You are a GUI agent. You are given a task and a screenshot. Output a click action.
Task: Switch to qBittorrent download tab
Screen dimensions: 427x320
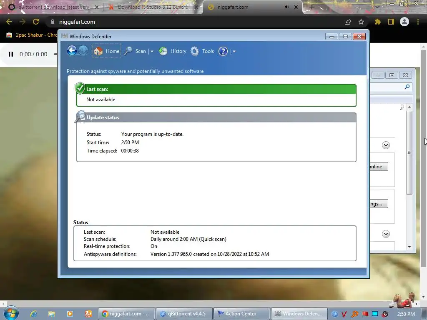click(x=53, y=7)
